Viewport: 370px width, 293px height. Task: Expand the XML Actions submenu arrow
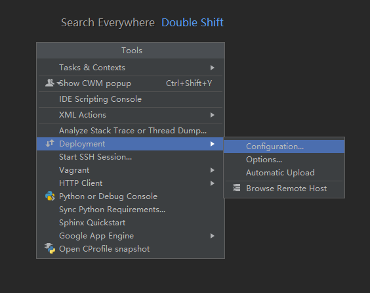pos(212,115)
